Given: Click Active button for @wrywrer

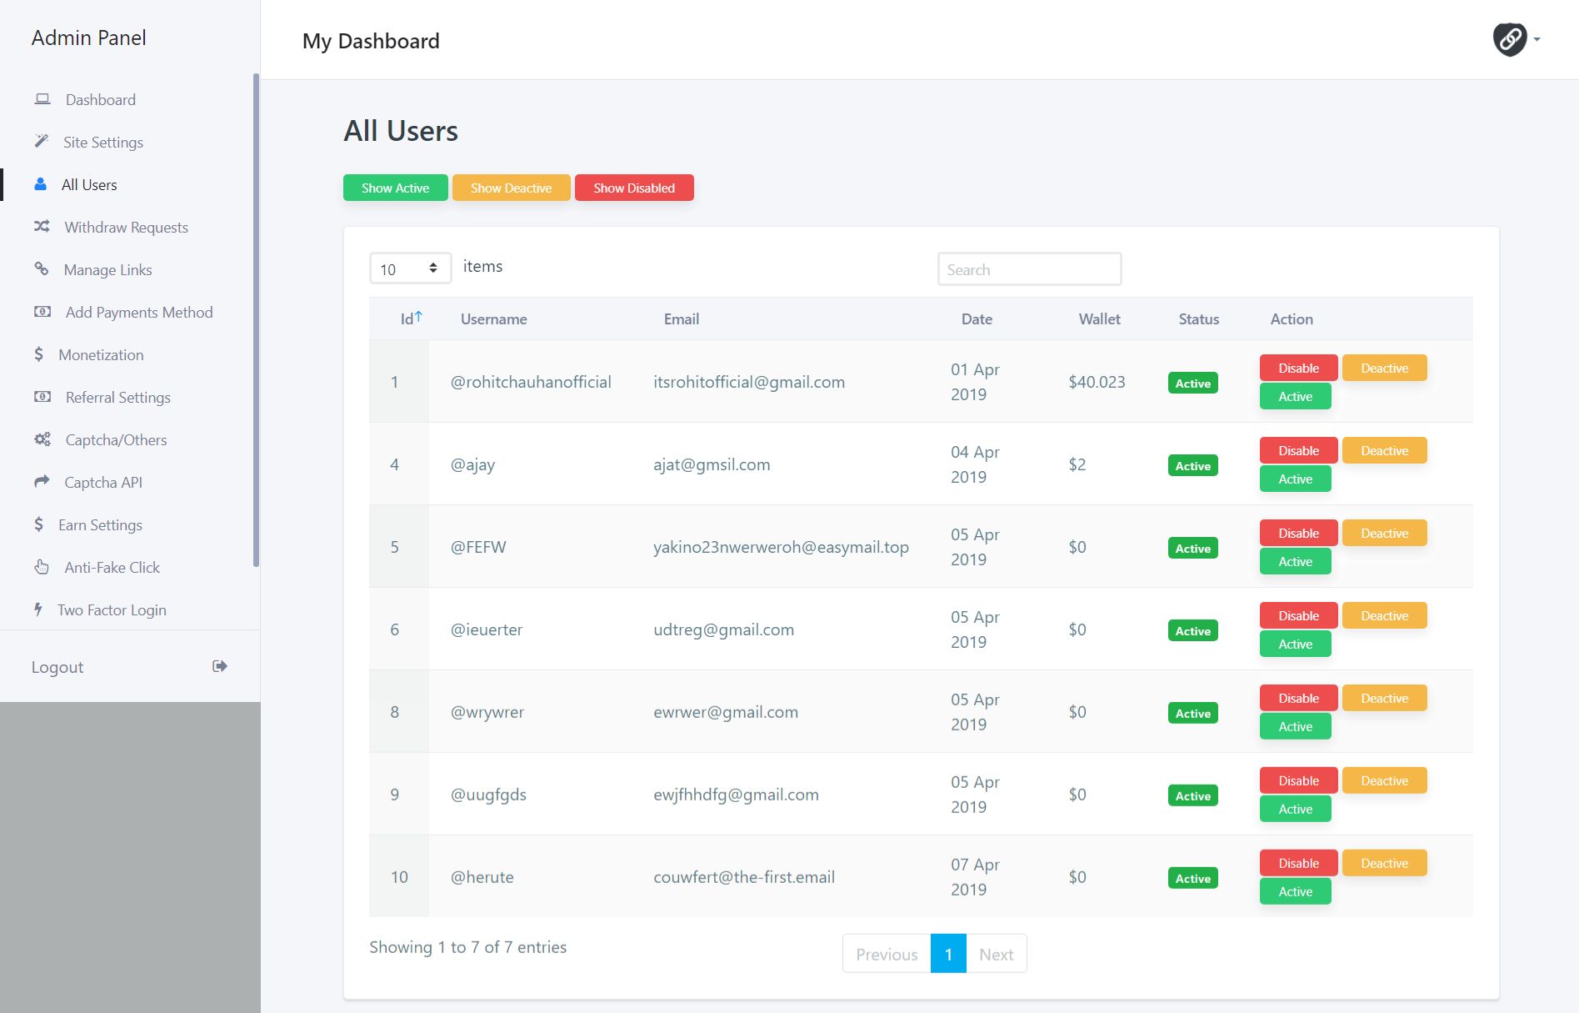Looking at the screenshot, I should pyautogui.click(x=1296, y=726).
